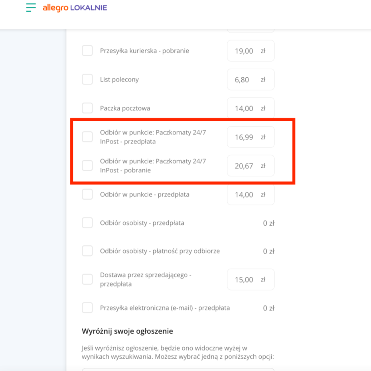Tick Paczkomaty 24/7 InPost - przedpłata checkbox
Image resolution: width=371 pixels, height=371 pixels.
point(87,137)
